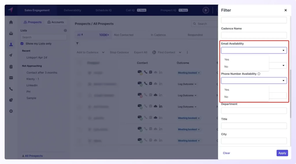
Task: Open last row Meeting booked dropdown
Action: click(x=188, y=141)
